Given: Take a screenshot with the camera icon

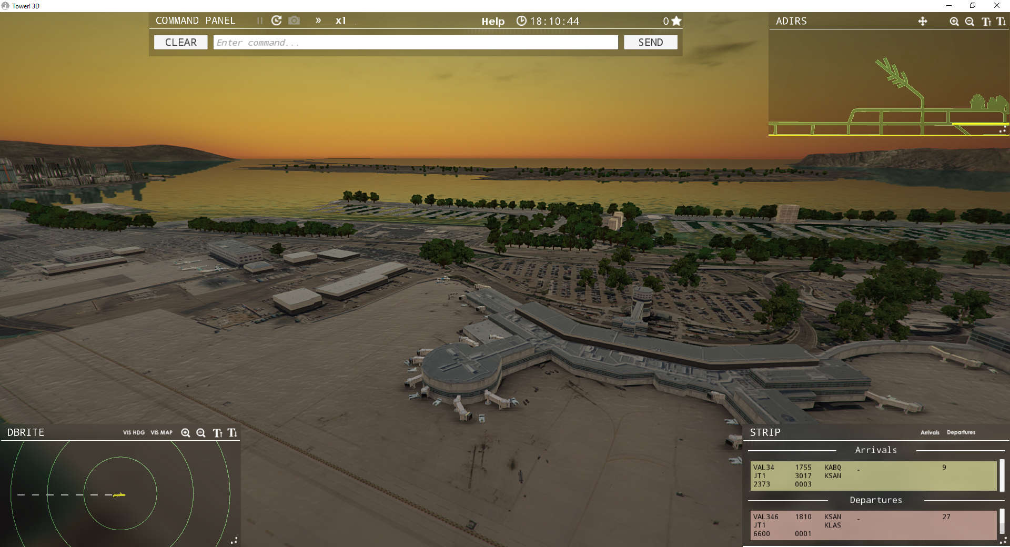Looking at the screenshot, I should (x=294, y=21).
